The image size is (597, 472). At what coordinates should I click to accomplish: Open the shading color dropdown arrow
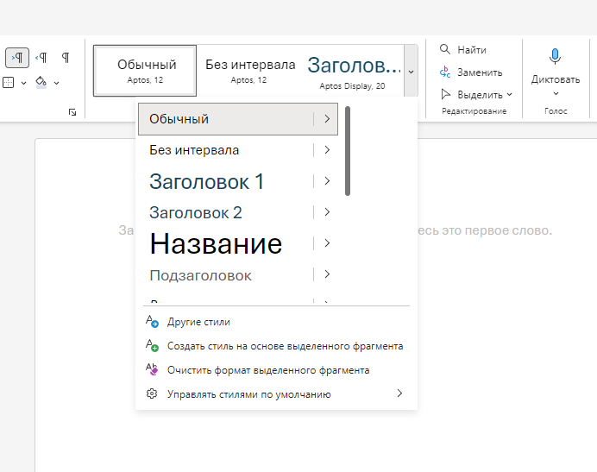pos(56,83)
